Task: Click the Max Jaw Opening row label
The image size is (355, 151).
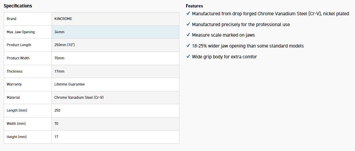Action: tap(20, 32)
